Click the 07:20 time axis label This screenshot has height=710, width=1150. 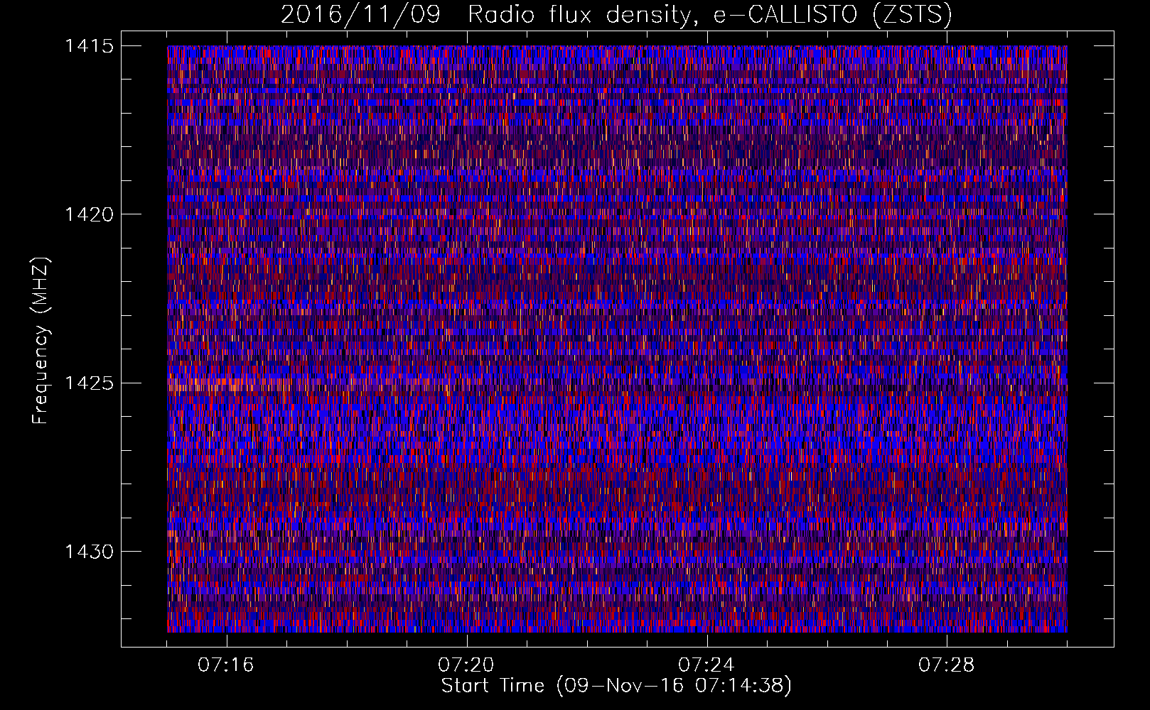(x=466, y=665)
